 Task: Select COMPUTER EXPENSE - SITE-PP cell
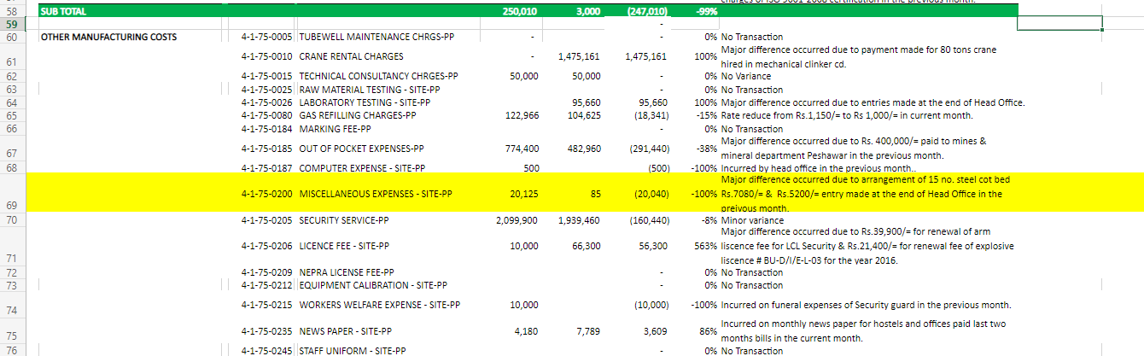(361, 168)
